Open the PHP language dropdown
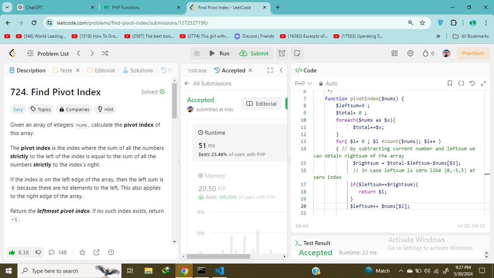This screenshot has width=494, height=278. point(303,83)
